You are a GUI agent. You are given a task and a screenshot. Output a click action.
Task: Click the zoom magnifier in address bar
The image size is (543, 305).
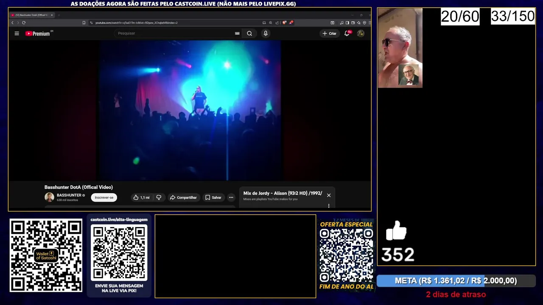tap(271, 22)
